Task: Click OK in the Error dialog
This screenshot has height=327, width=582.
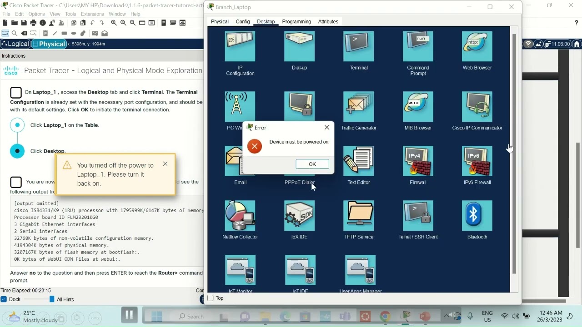Action: [312, 164]
